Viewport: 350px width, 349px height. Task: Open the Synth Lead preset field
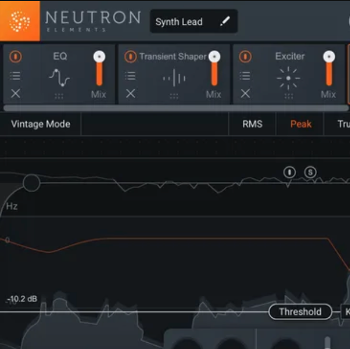coord(194,21)
